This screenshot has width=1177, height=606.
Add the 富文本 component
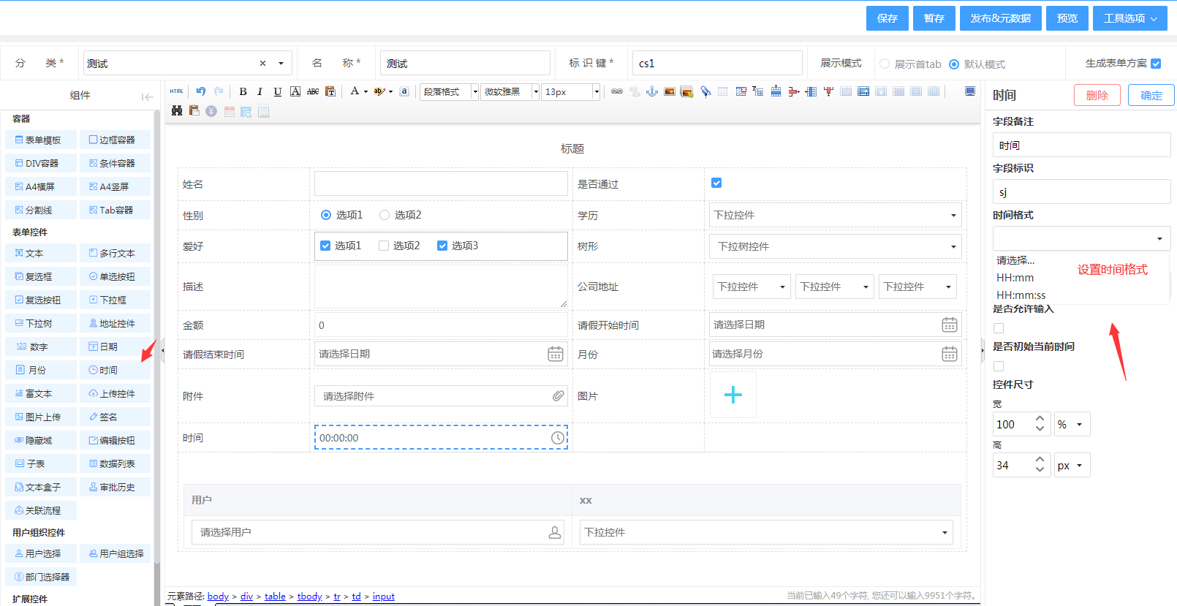[x=41, y=393]
